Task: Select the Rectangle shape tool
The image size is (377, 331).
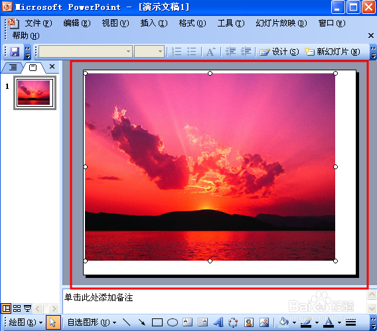Action: pos(157,322)
